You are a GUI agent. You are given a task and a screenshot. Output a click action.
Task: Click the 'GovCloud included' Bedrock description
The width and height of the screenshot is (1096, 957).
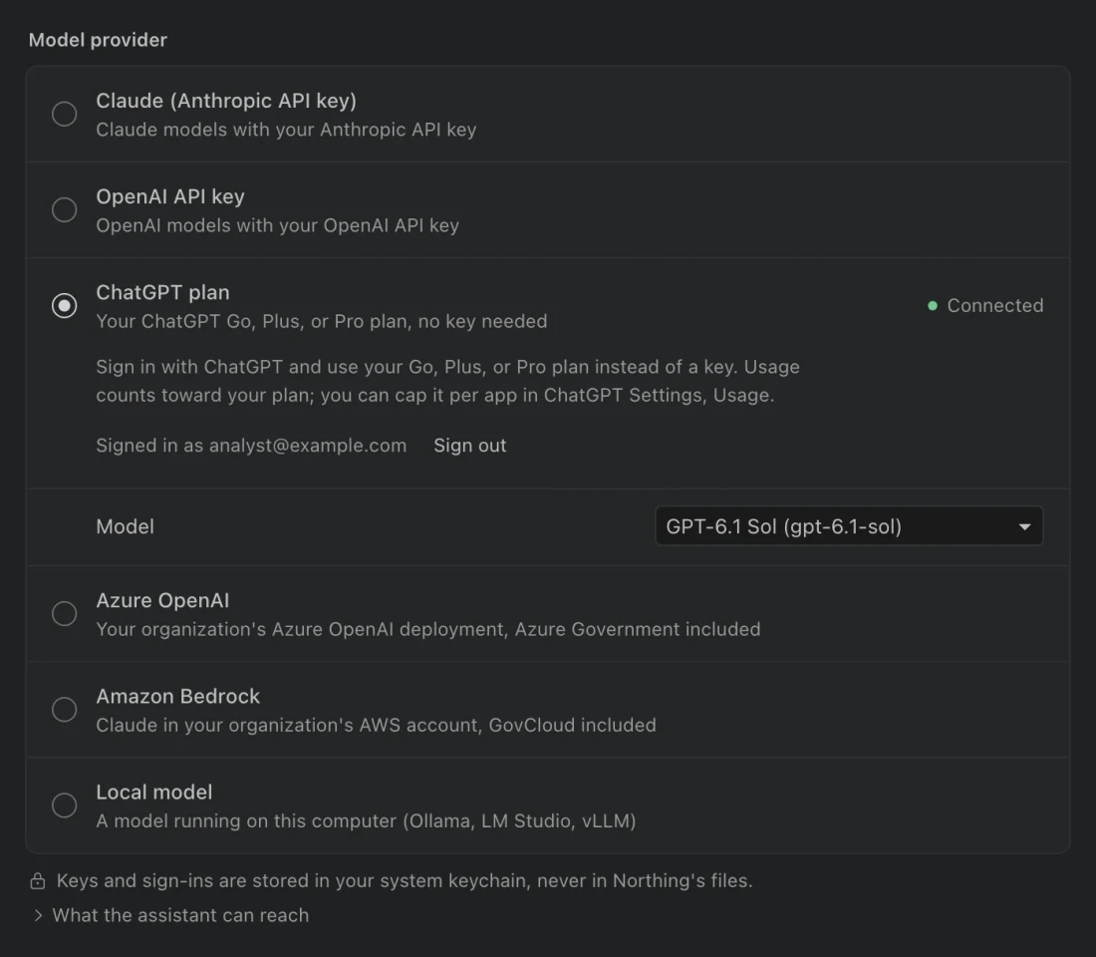click(376, 725)
